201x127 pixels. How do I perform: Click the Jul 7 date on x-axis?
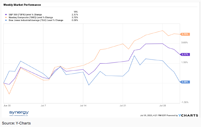click(x=43, y=105)
